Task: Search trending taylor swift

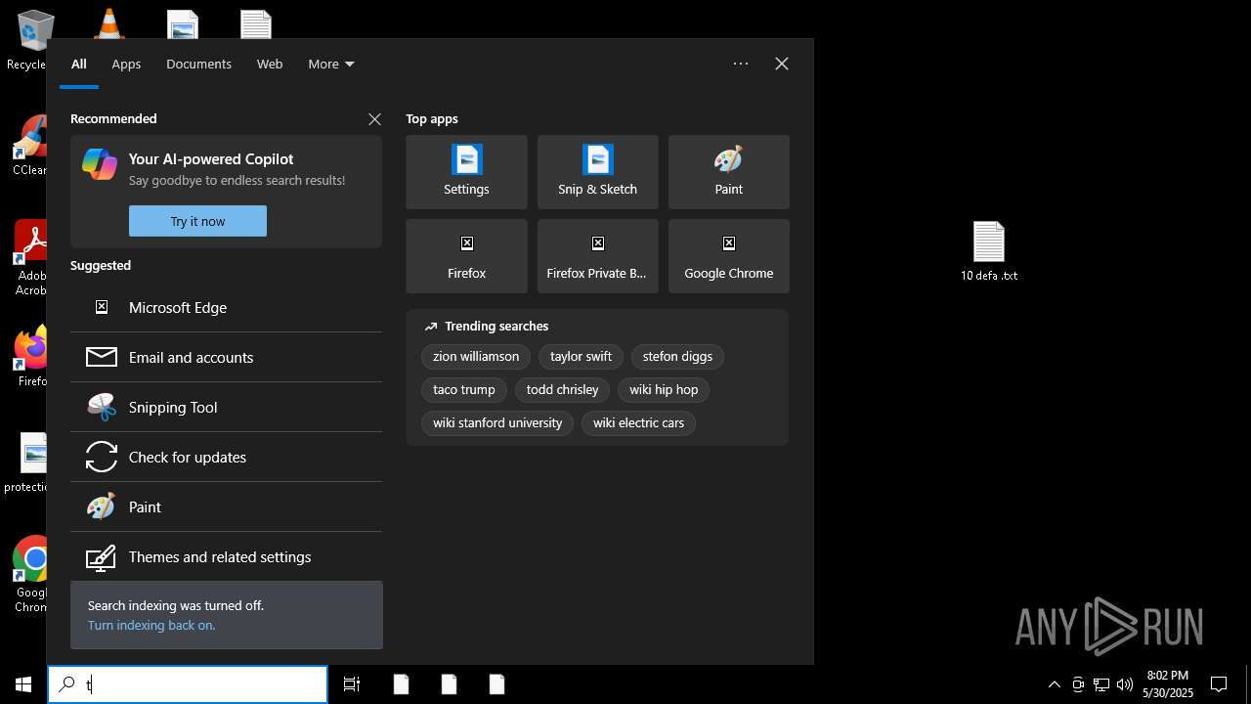Action: click(581, 357)
